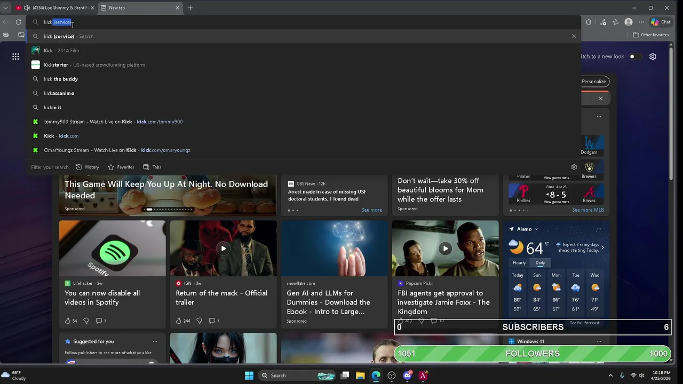Close the panel below Personalize
The width and height of the screenshot is (683, 384).
pos(600,99)
